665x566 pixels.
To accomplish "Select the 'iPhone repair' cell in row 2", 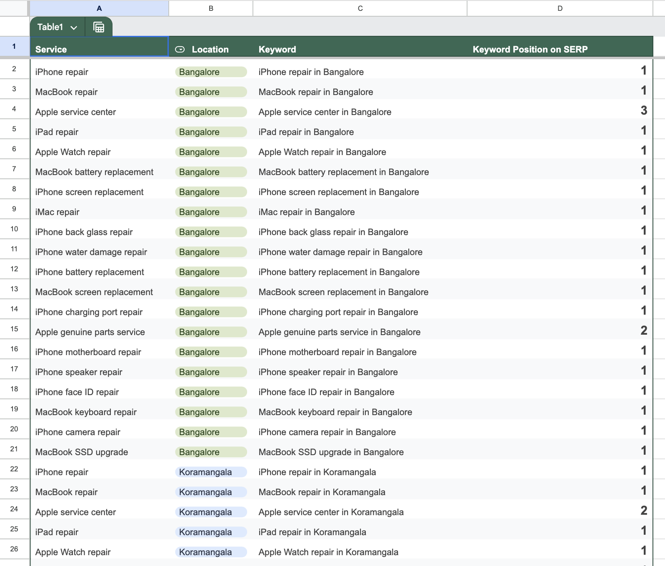I will point(99,69).
